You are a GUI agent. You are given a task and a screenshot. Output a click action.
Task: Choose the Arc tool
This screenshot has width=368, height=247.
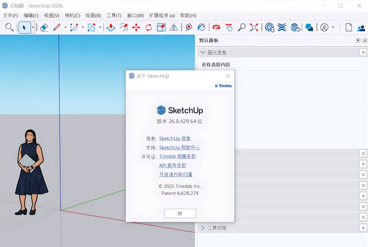coord(74,27)
